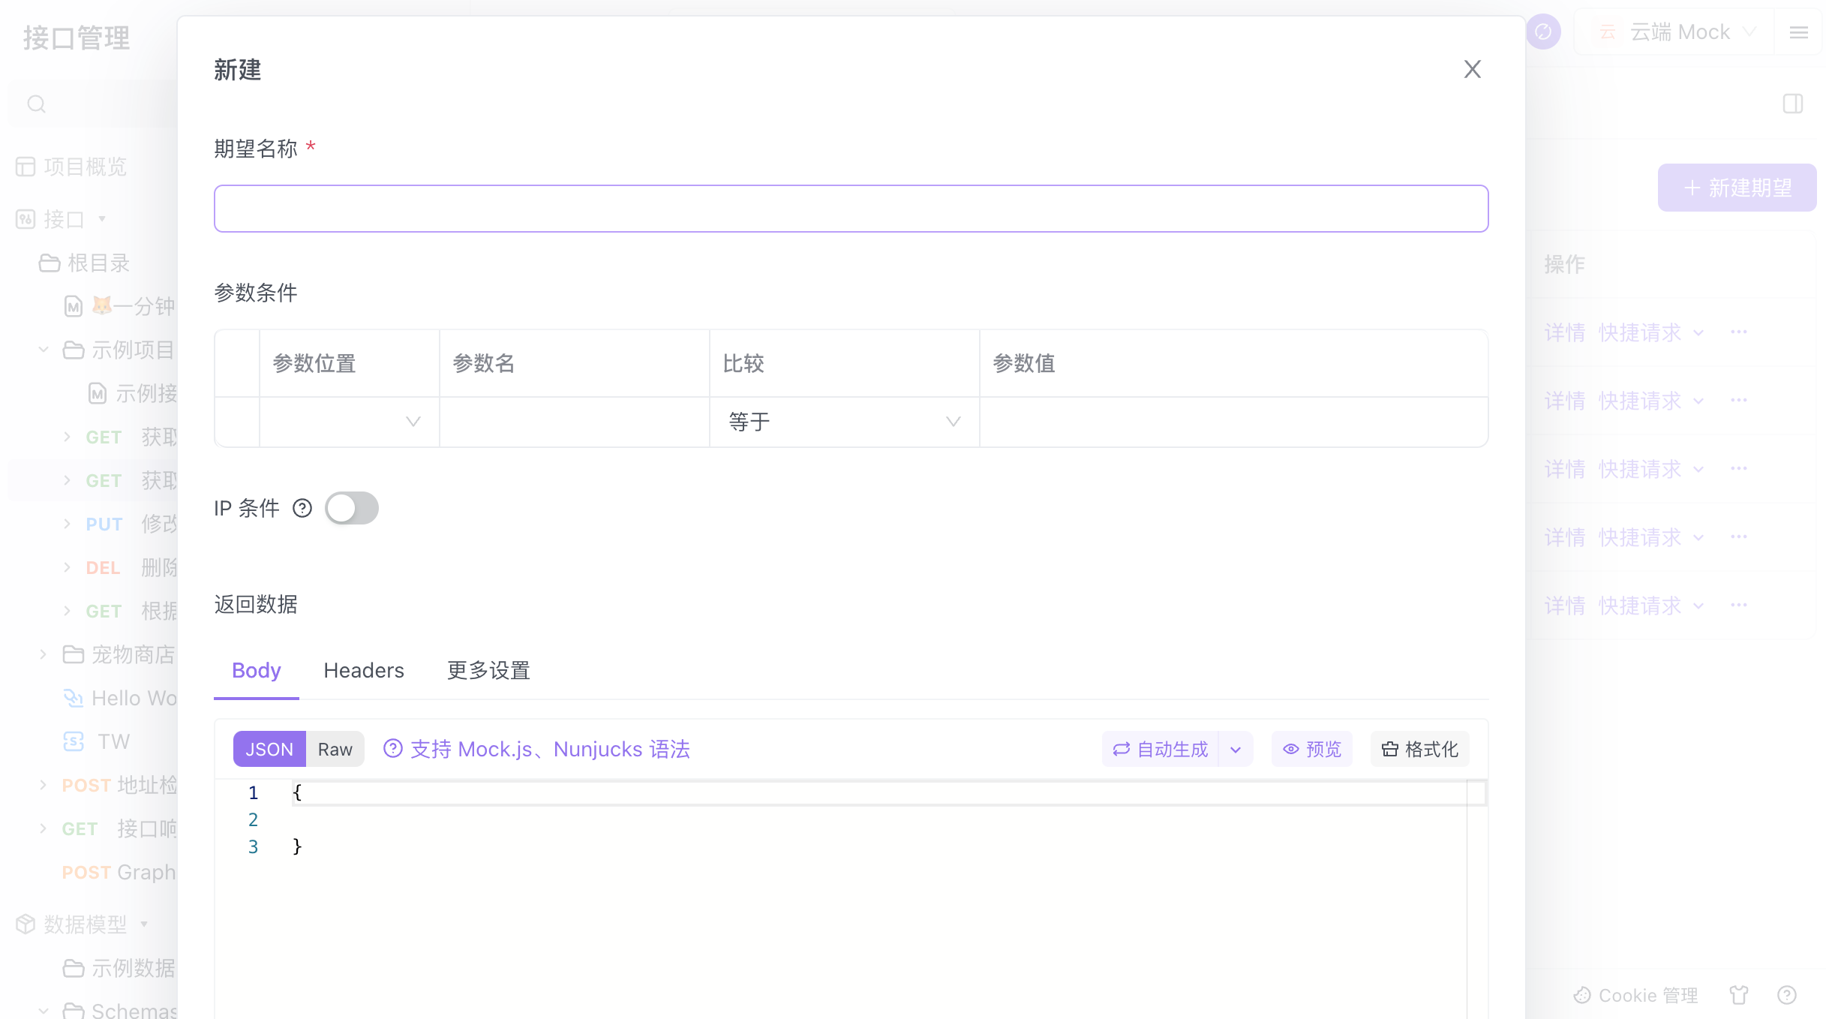The width and height of the screenshot is (1826, 1019).
Task: Click the 支持 Mock.js、Nunjucks 语法 link
Action: pyautogui.click(x=550, y=749)
